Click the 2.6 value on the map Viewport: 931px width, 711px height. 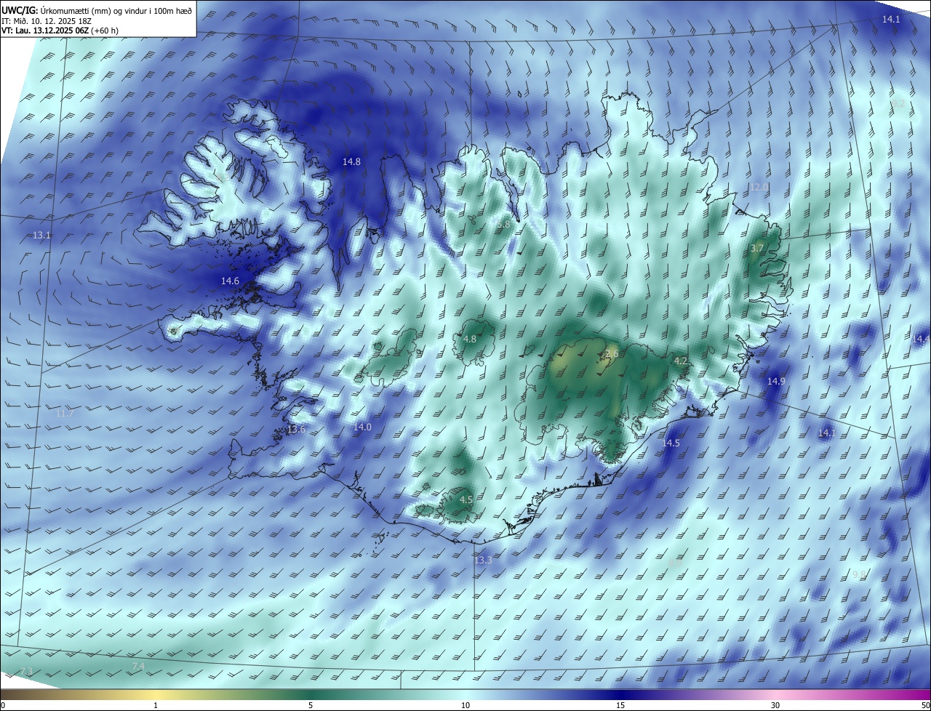pyautogui.click(x=612, y=354)
